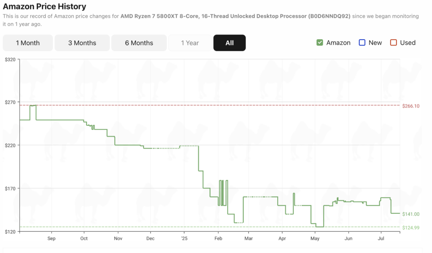Click the $220 y-axis label
This screenshot has width=432, height=253.
tap(10, 145)
